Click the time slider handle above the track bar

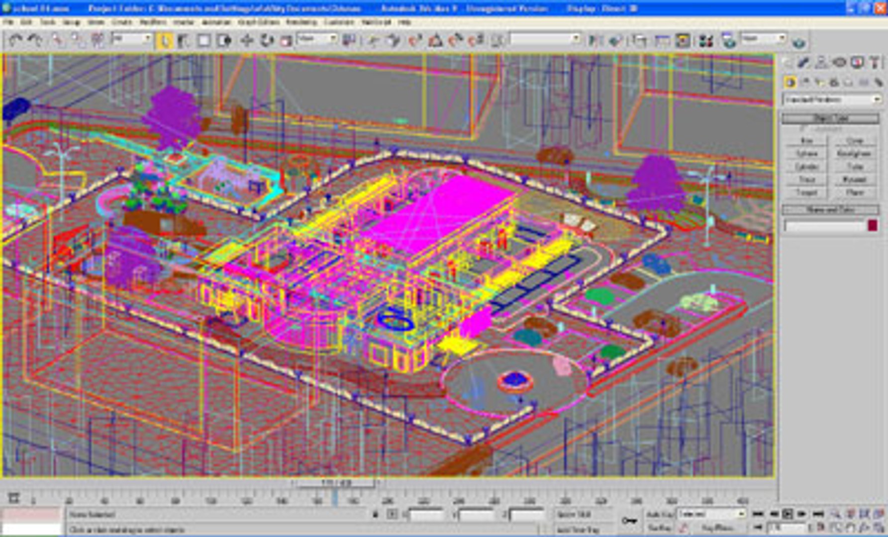tap(337, 482)
